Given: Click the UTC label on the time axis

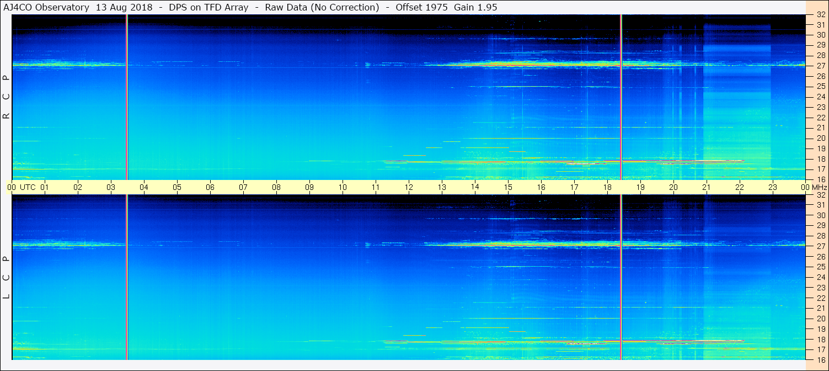Looking at the screenshot, I should (x=28, y=187).
